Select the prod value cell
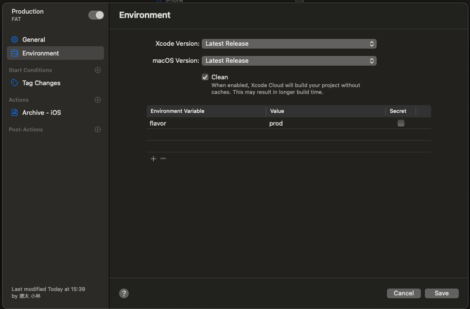This screenshot has width=470, height=309. (326, 123)
